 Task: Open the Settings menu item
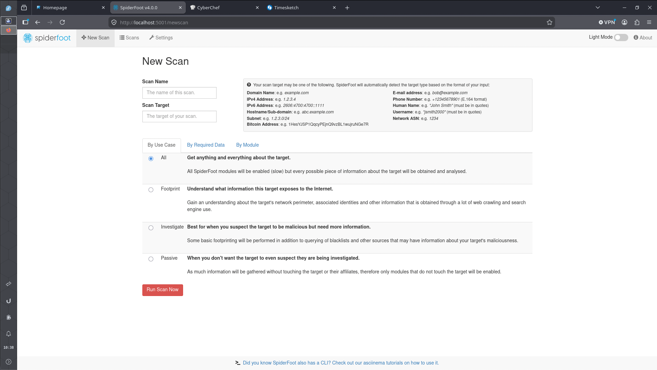coord(161,38)
